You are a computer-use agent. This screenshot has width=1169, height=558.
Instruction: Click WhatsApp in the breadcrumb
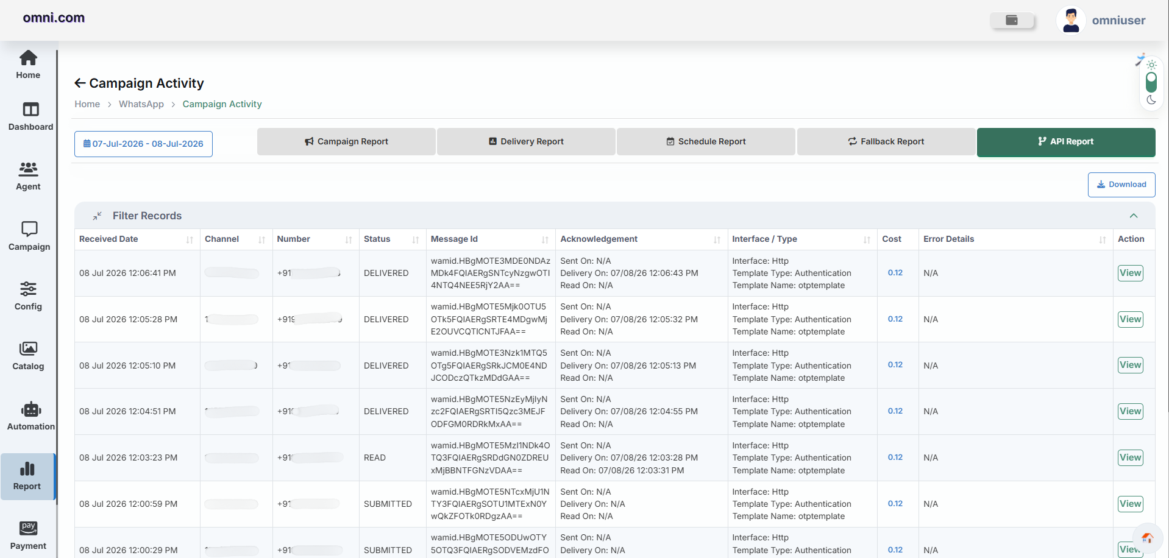141,104
